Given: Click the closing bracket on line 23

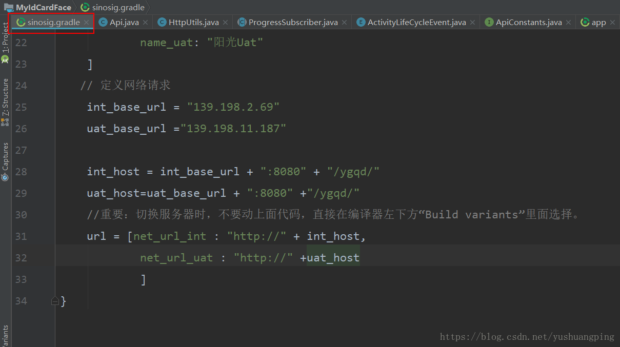Looking at the screenshot, I should coord(90,64).
